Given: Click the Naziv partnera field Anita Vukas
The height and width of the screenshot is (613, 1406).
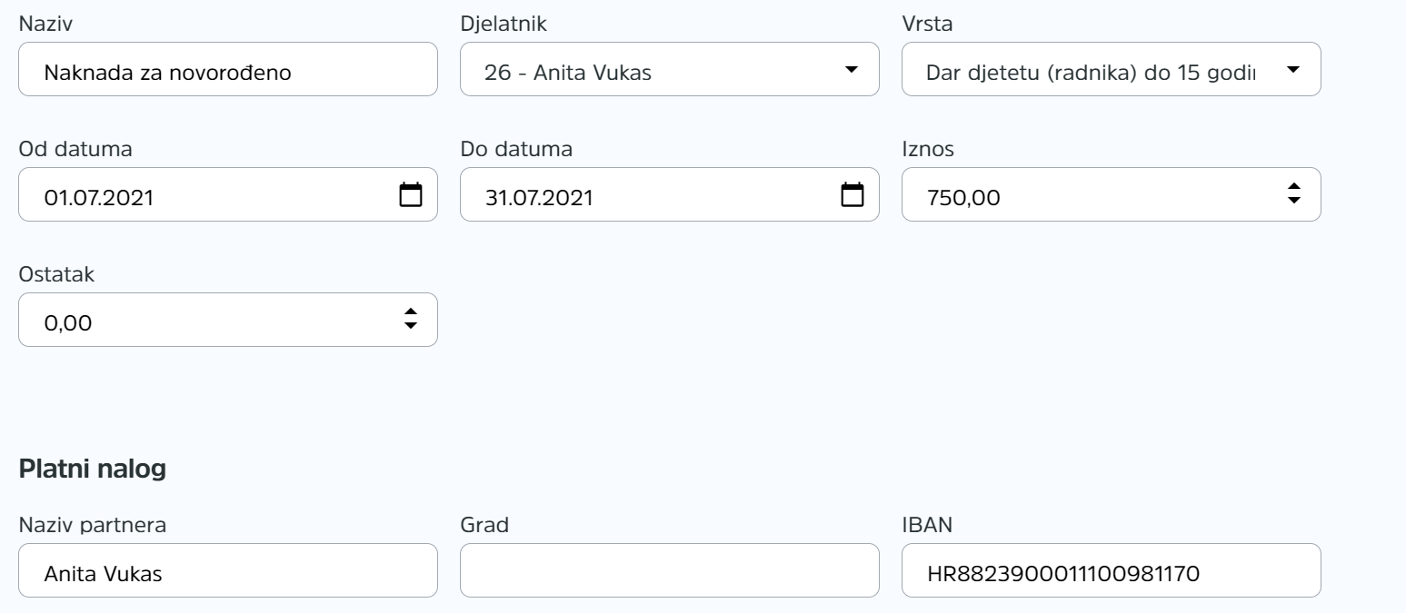Looking at the screenshot, I should 228,570.
